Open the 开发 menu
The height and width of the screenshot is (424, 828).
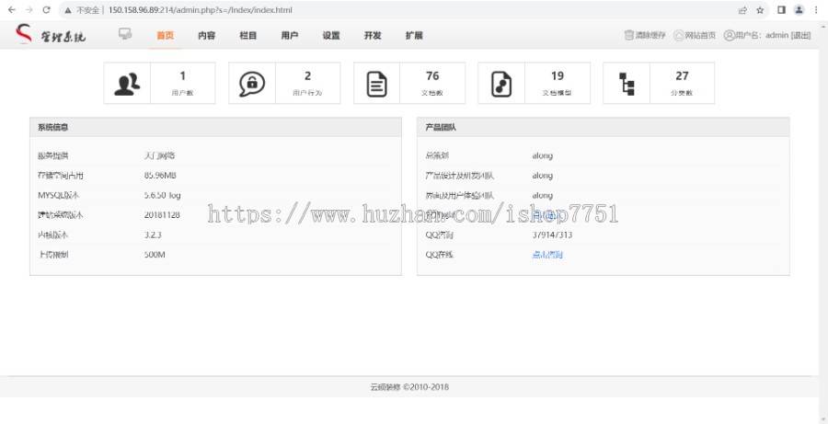point(373,35)
